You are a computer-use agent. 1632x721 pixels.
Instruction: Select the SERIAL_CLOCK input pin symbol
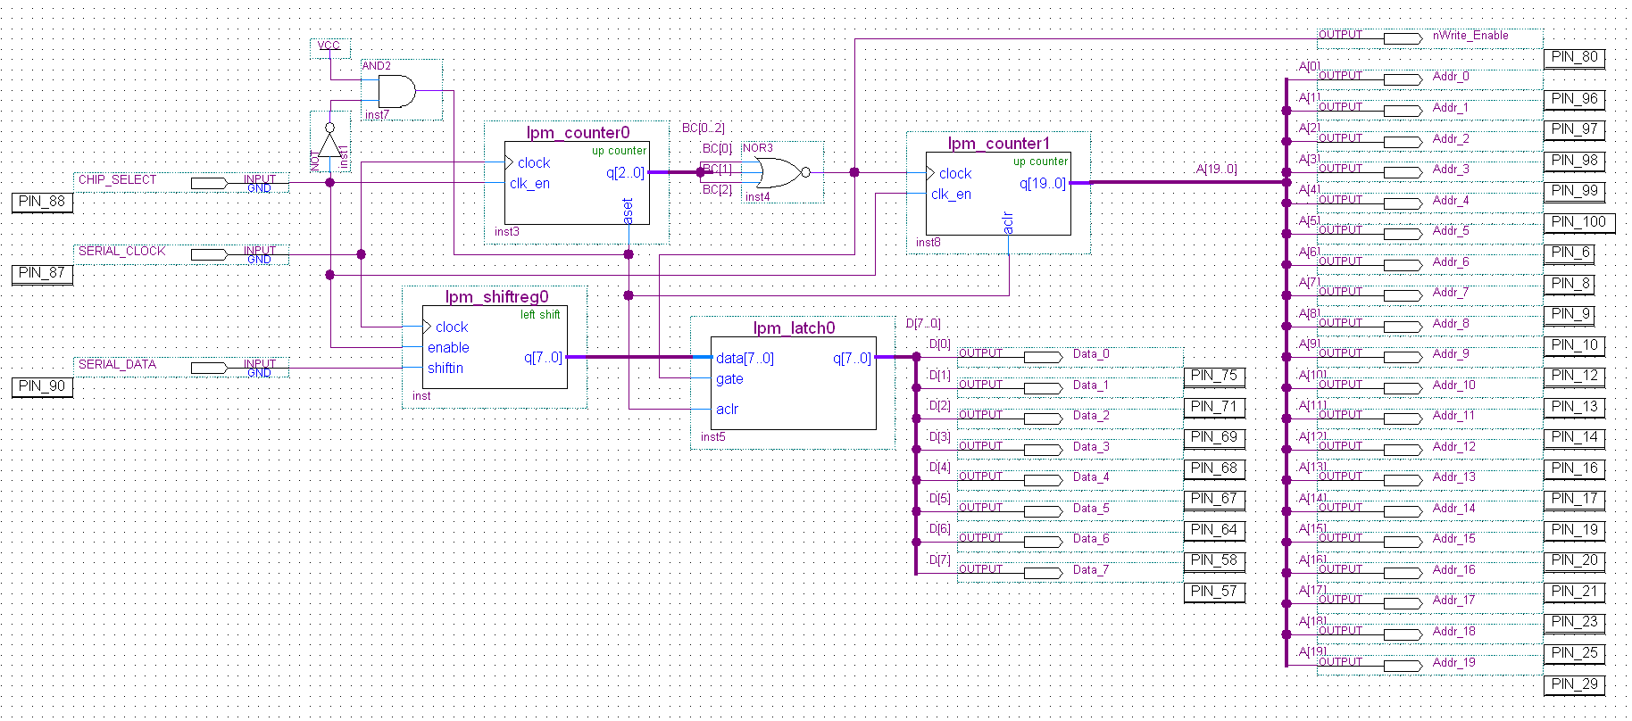pyautogui.click(x=210, y=254)
